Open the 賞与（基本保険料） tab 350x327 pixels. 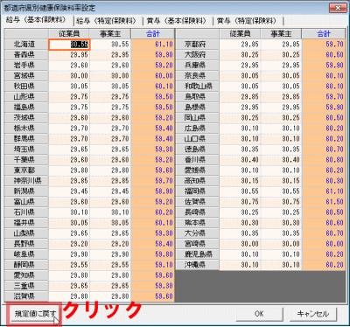pyautogui.click(x=177, y=21)
